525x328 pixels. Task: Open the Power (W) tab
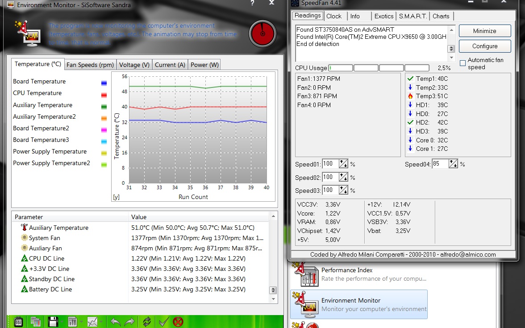coord(204,65)
